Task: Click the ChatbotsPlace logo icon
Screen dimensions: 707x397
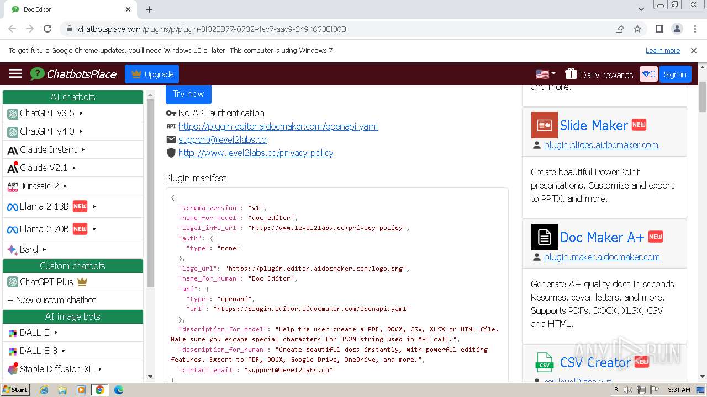Action: 38,74
